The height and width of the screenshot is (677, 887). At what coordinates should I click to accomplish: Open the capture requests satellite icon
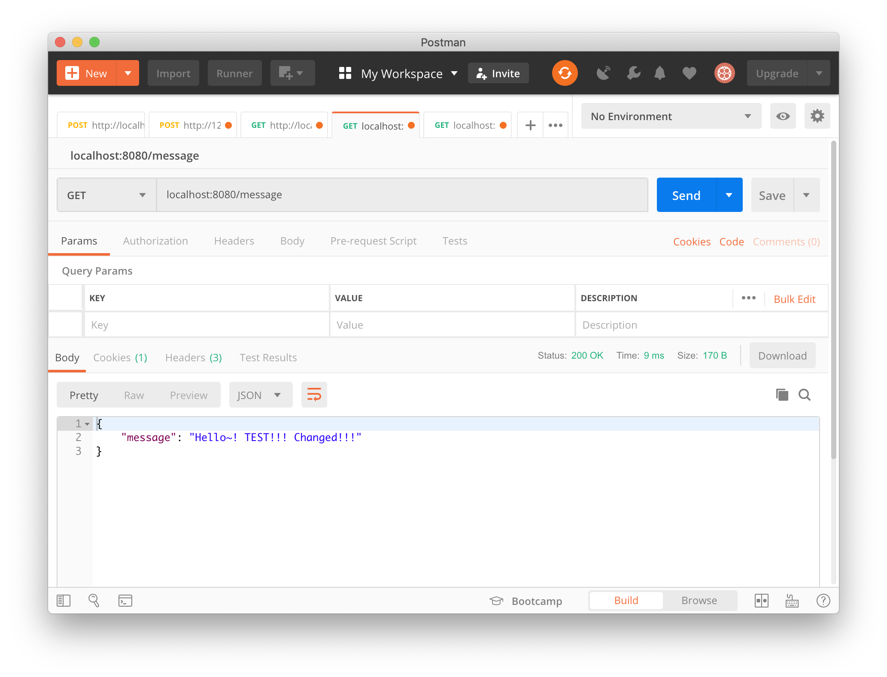click(603, 73)
